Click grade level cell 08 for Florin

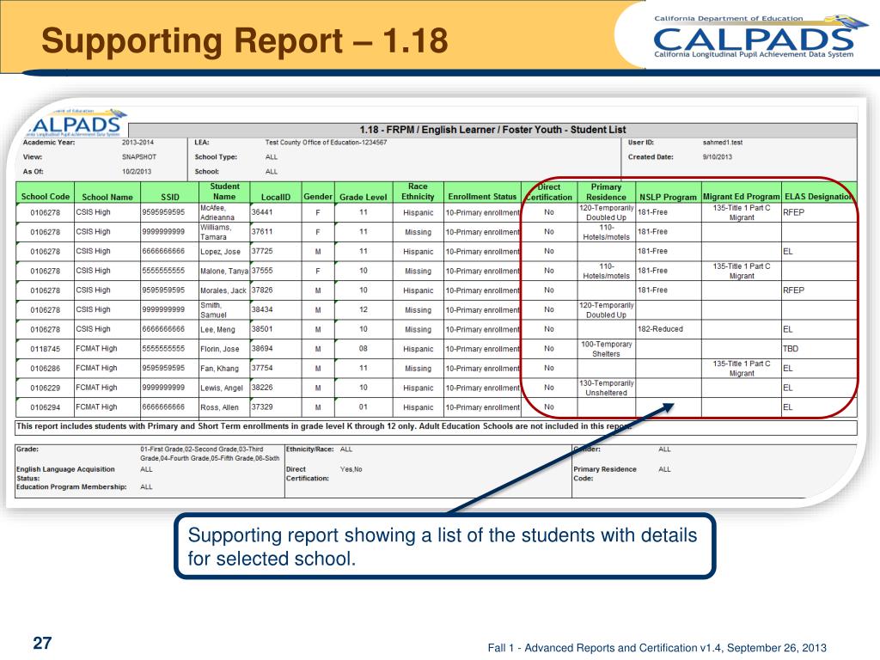[x=364, y=349]
